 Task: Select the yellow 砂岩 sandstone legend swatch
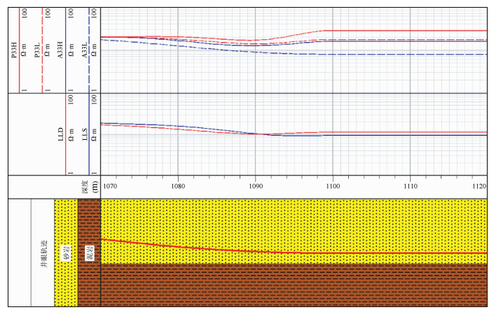coord(66,253)
